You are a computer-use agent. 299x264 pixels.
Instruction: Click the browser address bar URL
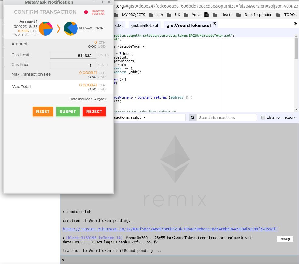click(206, 6)
